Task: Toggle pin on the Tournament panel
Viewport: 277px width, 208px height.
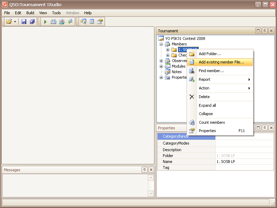Action: pyautogui.click(x=265, y=31)
